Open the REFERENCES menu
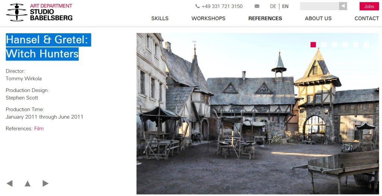Viewport: 382px width, 196px height. click(x=265, y=19)
